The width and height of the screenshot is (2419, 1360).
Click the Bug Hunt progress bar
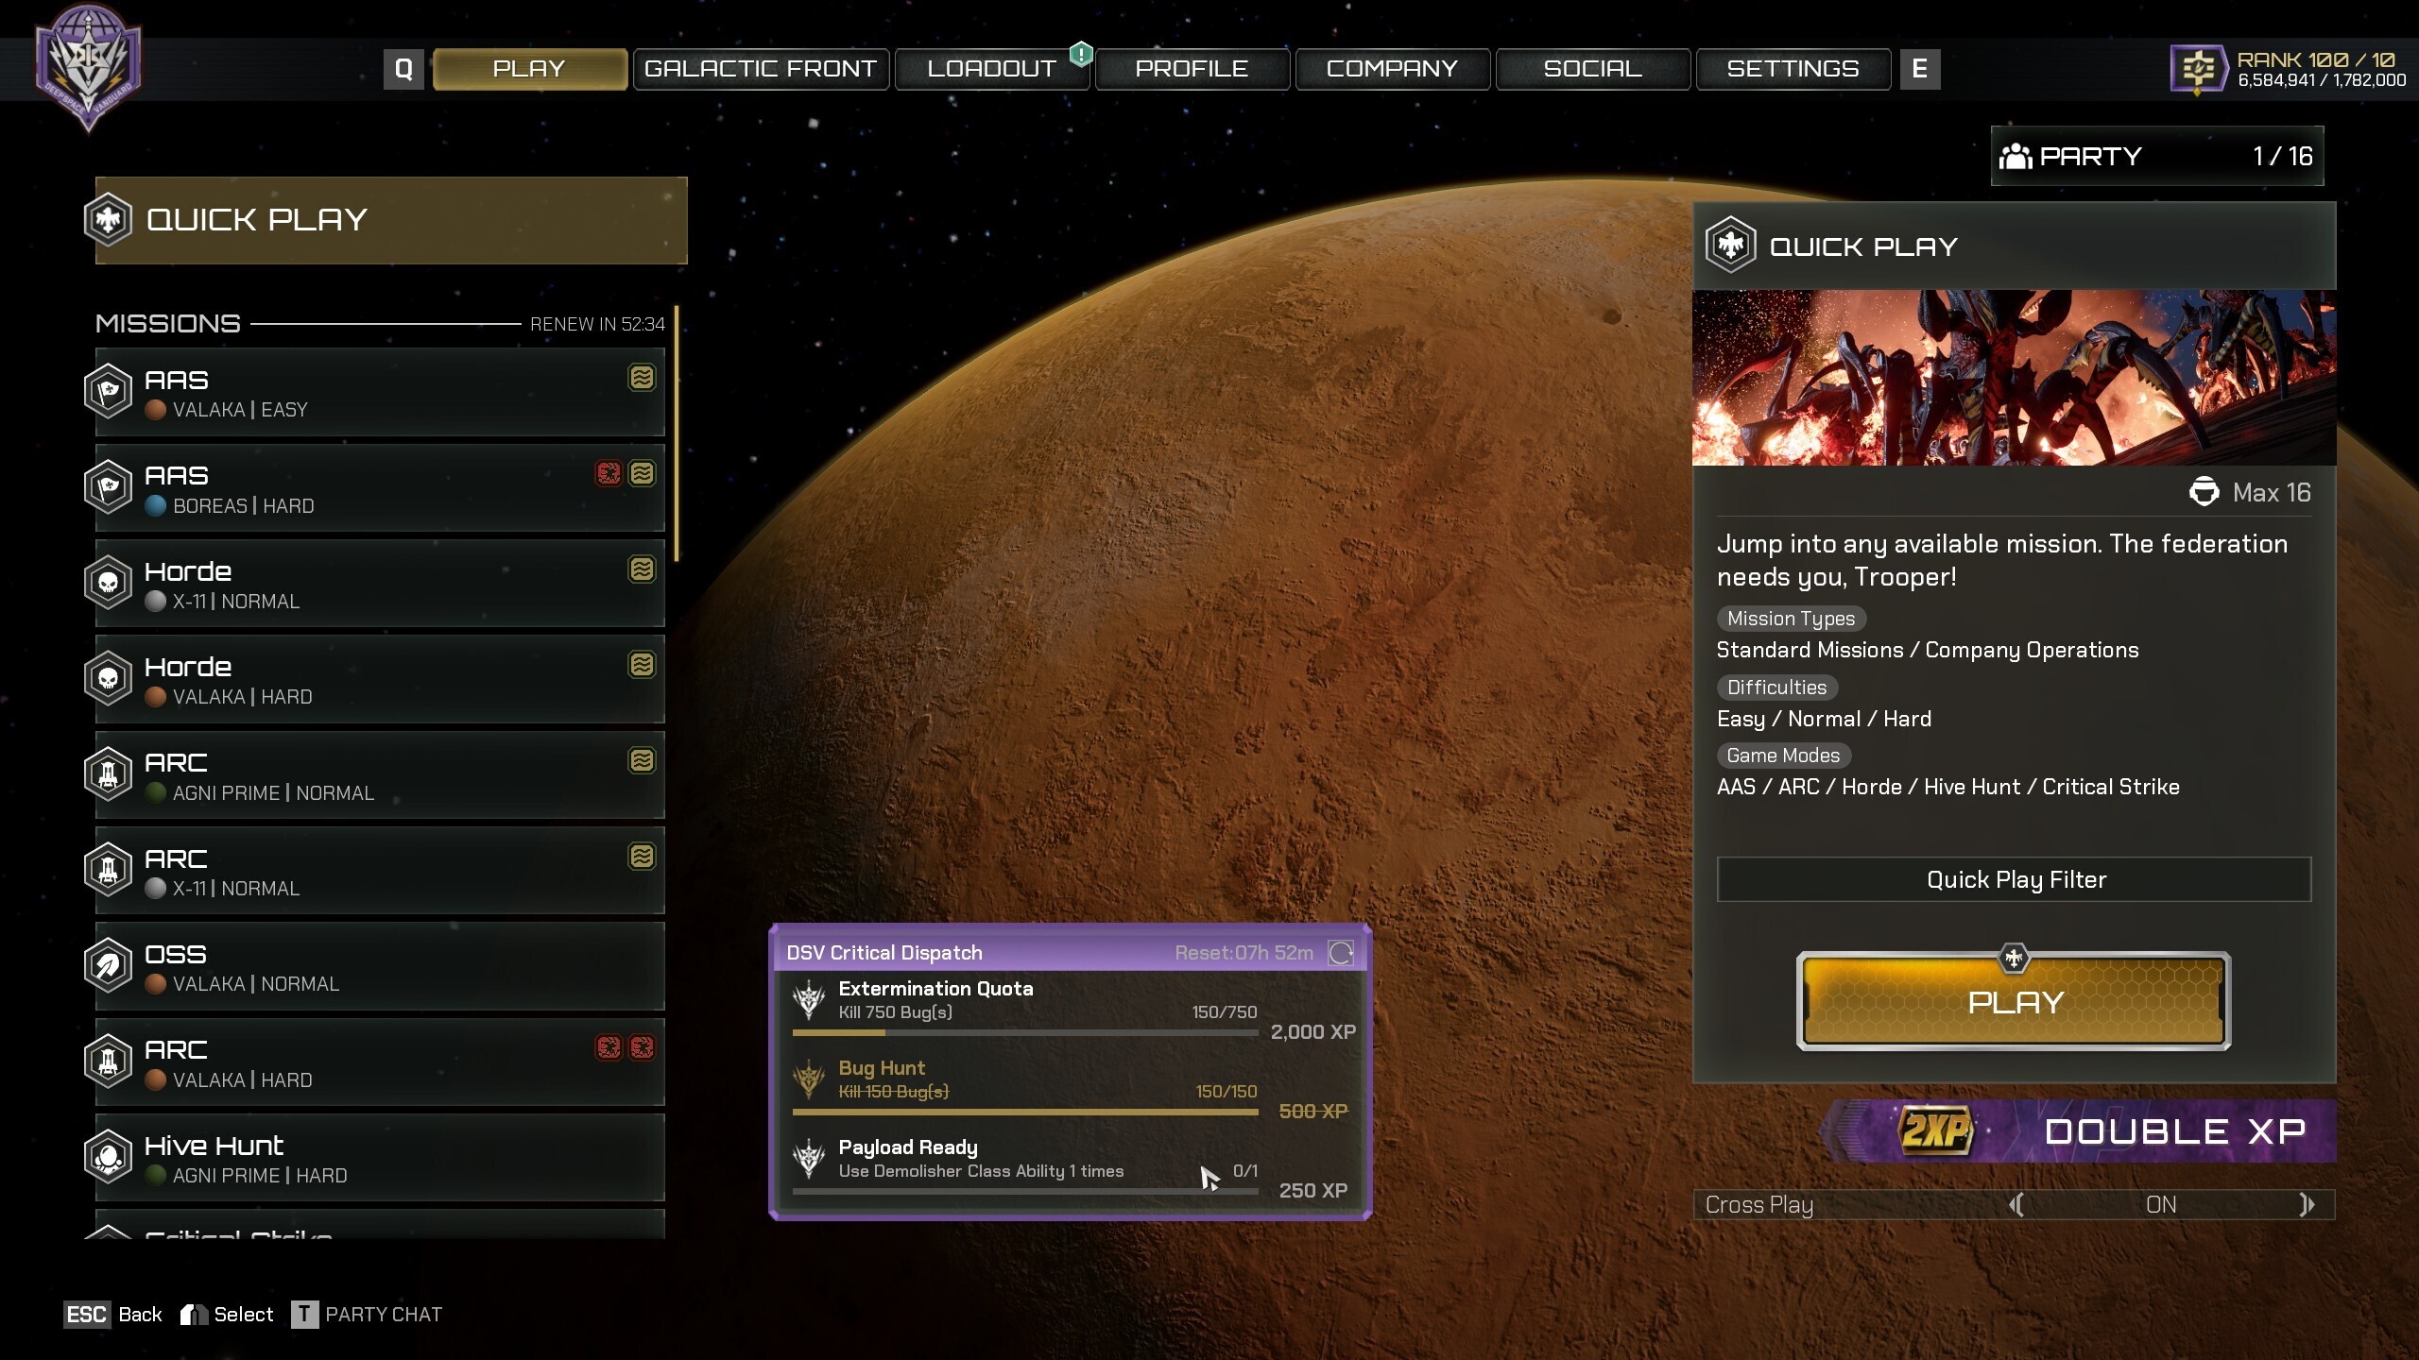(x=1025, y=1113)
